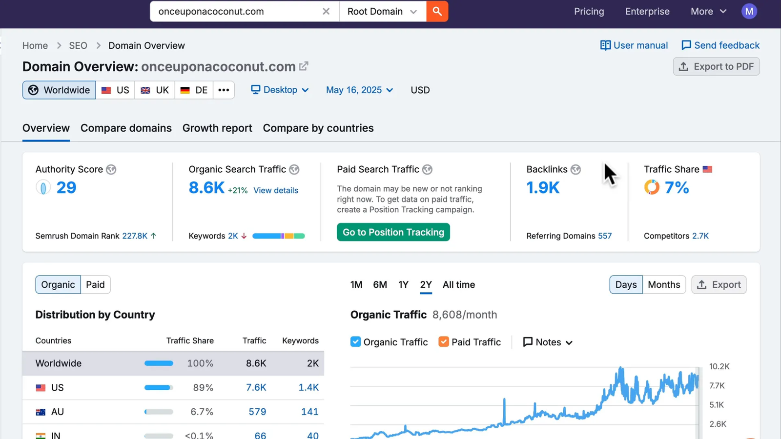Select the 1Y time range
The image size is (781, 439).
(x=403, y=284)
